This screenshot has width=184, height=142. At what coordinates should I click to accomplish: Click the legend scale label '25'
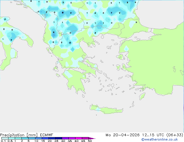56,141
